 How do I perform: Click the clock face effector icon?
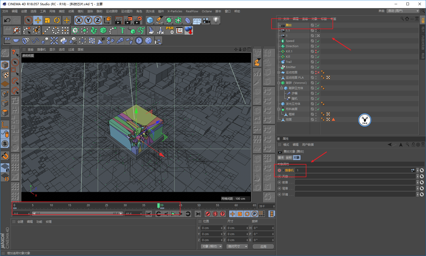[x=139, y=41]
